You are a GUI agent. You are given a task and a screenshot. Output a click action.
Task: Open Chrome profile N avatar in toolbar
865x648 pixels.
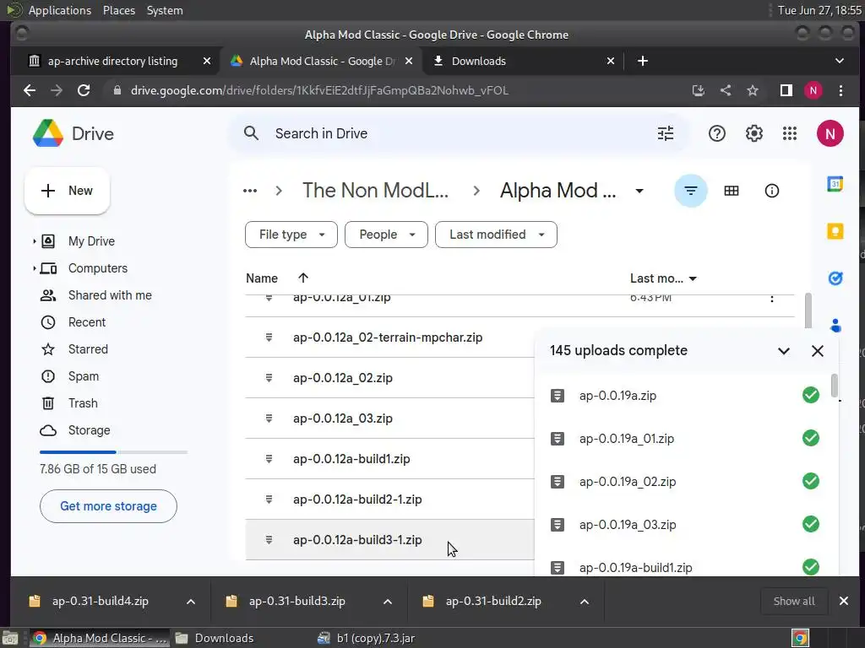[813, 90]
